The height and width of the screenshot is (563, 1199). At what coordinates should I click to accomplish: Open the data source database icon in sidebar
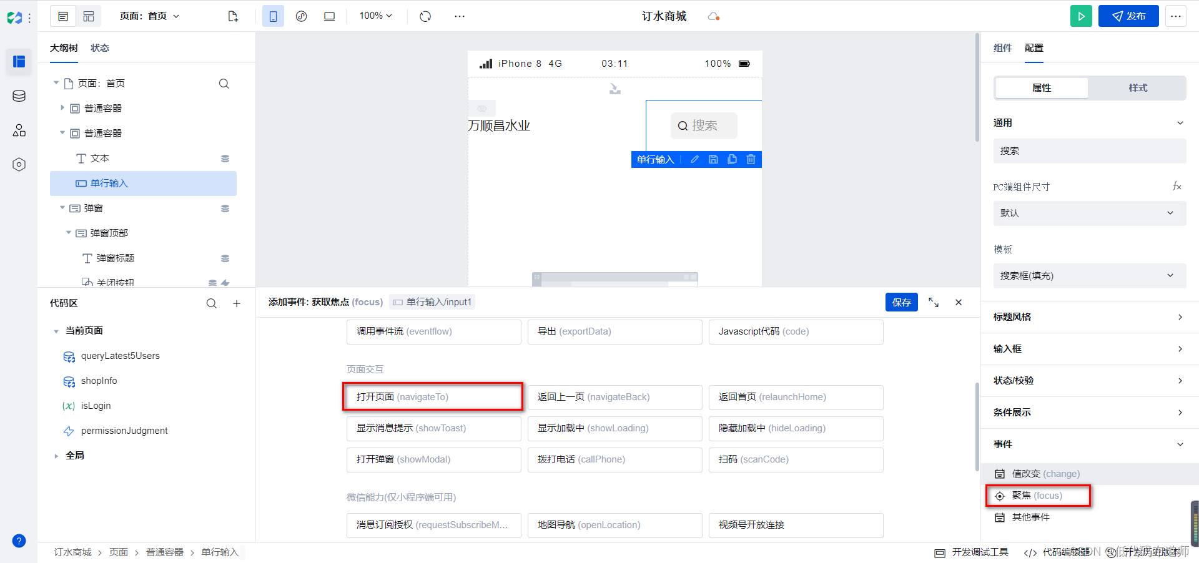pyautogui.click(x=19, y=95)
